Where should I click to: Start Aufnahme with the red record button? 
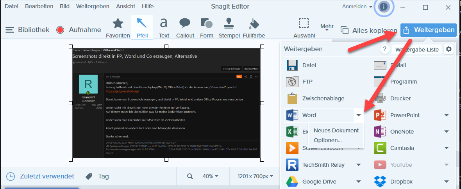(x=60, y=30)
